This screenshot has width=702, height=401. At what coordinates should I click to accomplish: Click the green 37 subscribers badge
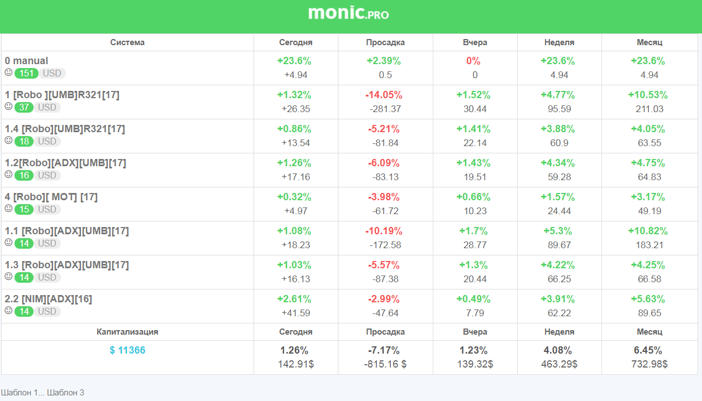point(24,107)
